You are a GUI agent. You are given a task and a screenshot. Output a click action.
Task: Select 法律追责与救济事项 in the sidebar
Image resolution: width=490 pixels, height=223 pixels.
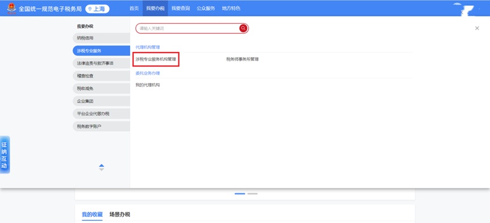[101, 63]
